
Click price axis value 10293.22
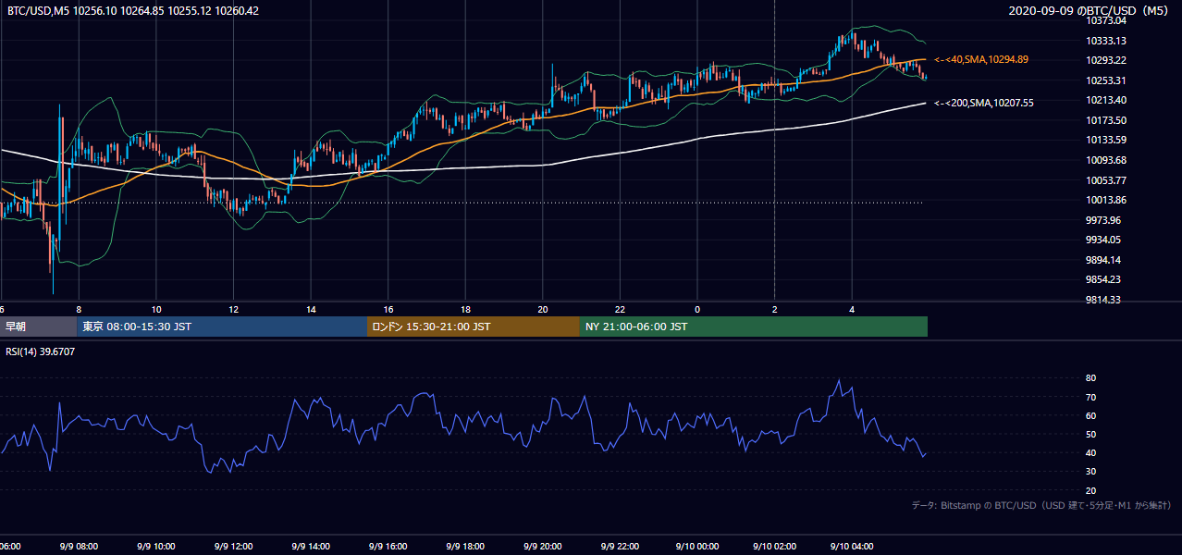1106,60
